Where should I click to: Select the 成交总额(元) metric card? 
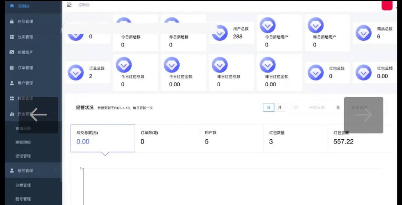pos(103,138)
